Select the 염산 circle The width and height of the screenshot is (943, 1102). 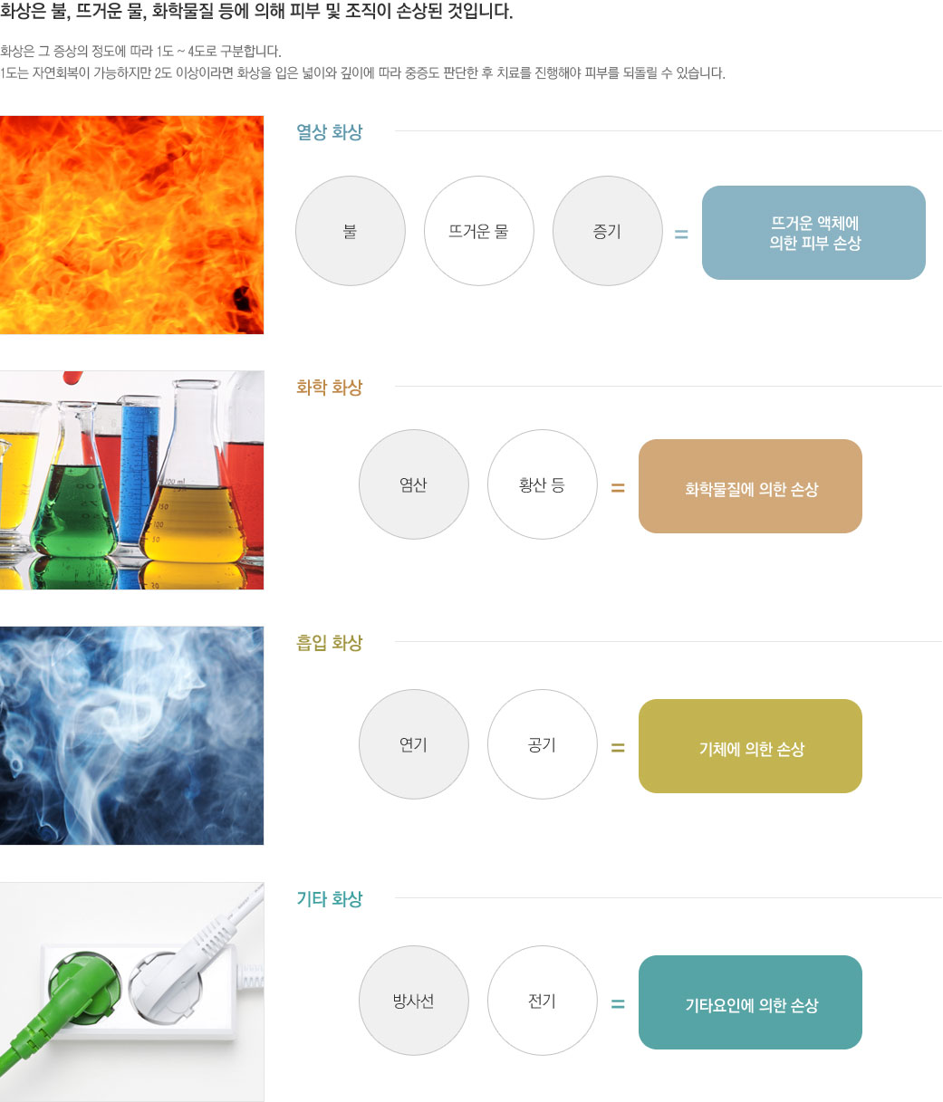pyautogui.click(x=414, y=484)
